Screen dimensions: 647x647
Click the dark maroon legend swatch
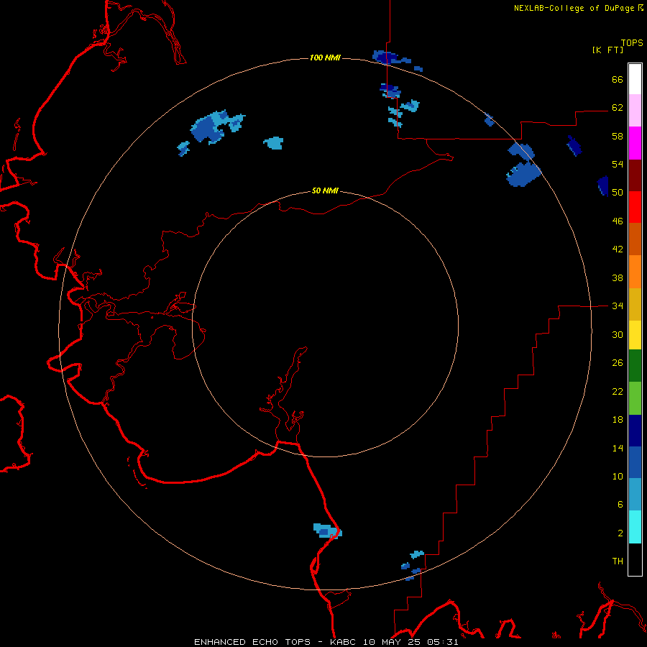tap(635, 176)
